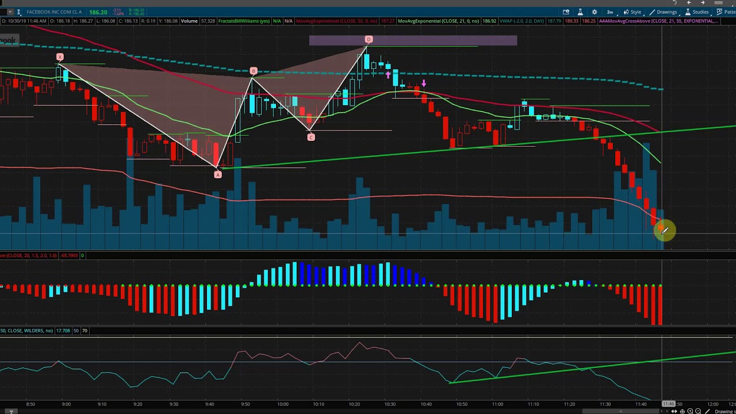Click the last price 186.20

[98, 12]
